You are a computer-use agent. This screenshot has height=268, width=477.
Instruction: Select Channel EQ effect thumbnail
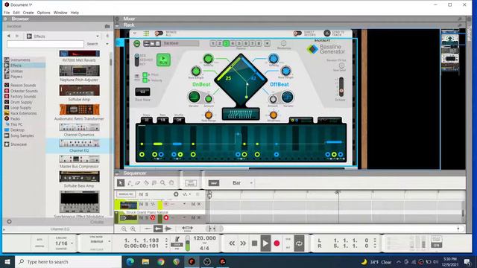click(79, 143)
